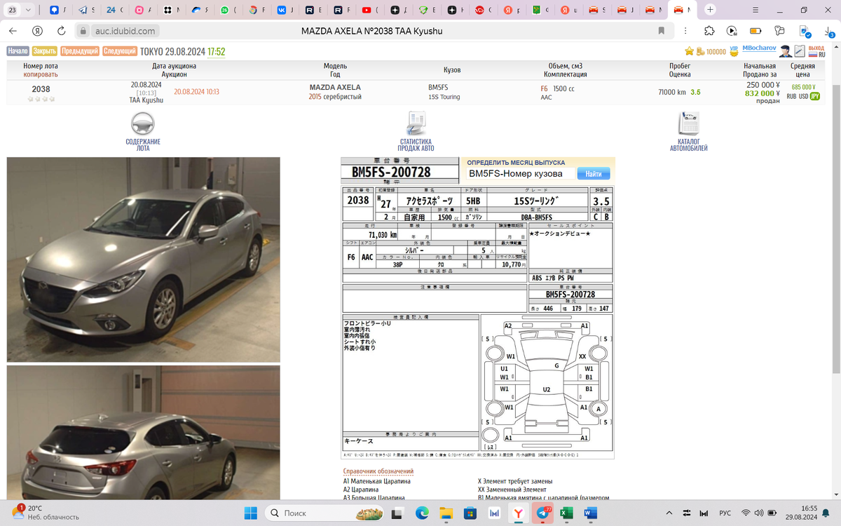
Task: Click the address bar auc.idubid.com
Action: pos(125,31)
